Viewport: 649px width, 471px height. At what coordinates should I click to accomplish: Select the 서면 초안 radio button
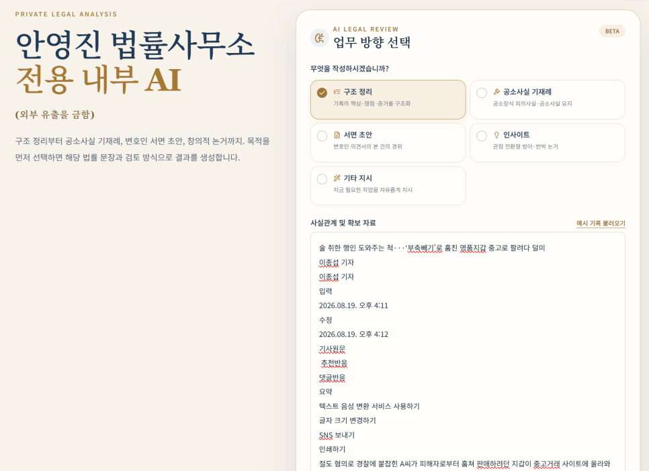[322, 136]
